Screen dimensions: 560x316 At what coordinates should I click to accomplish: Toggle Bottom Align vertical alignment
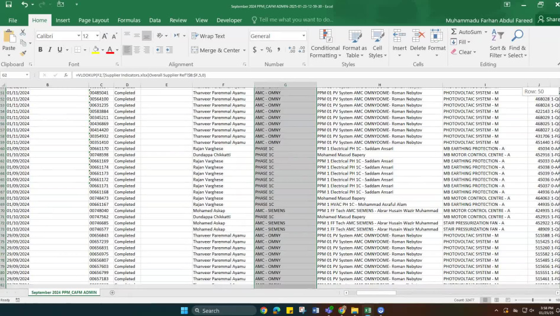pyautogui.click(x=146, y=35)
